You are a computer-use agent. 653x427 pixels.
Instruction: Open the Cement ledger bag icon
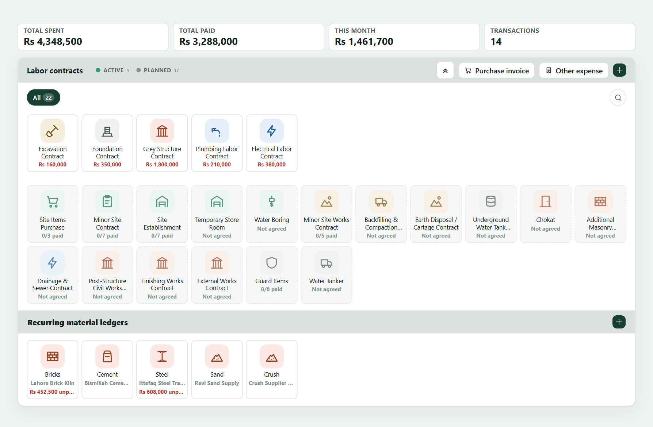tap(107, 357)
